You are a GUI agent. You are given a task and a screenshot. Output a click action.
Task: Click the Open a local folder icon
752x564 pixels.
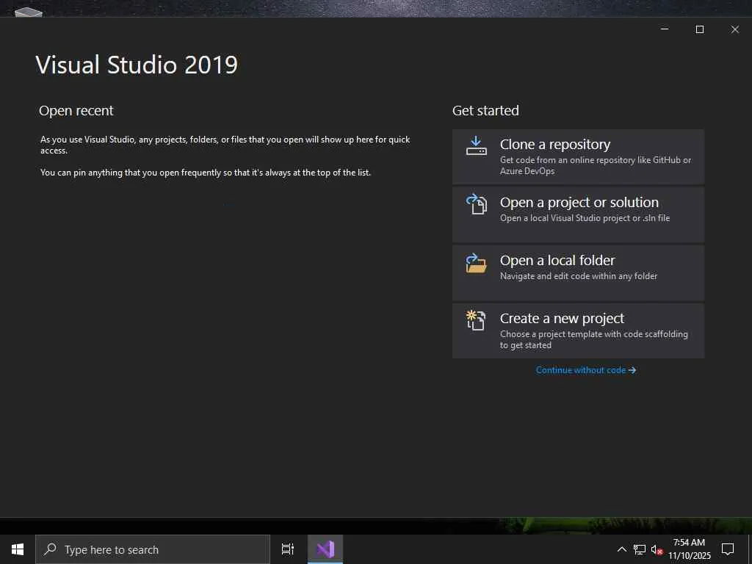click(476, 263)
